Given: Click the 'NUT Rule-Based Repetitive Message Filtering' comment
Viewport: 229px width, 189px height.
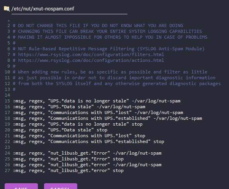Looking at the screenshot, I should click(109, 49).
